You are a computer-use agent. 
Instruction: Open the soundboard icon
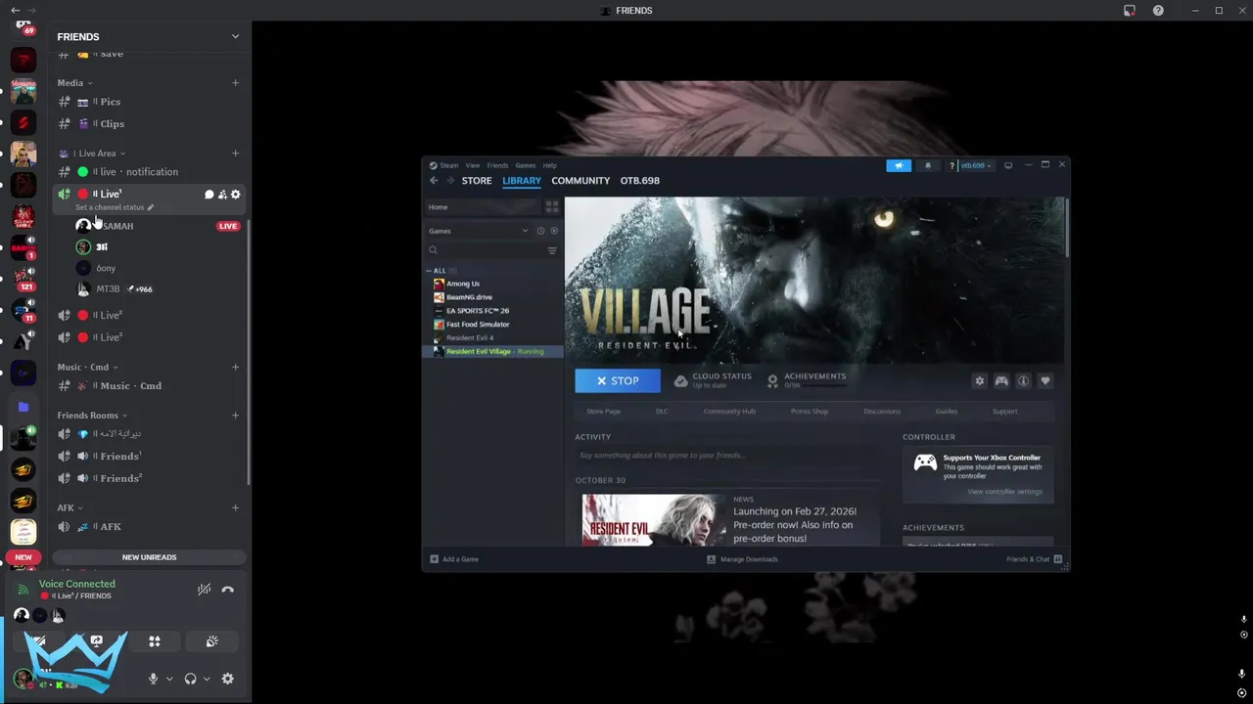(x=211, y=641)
